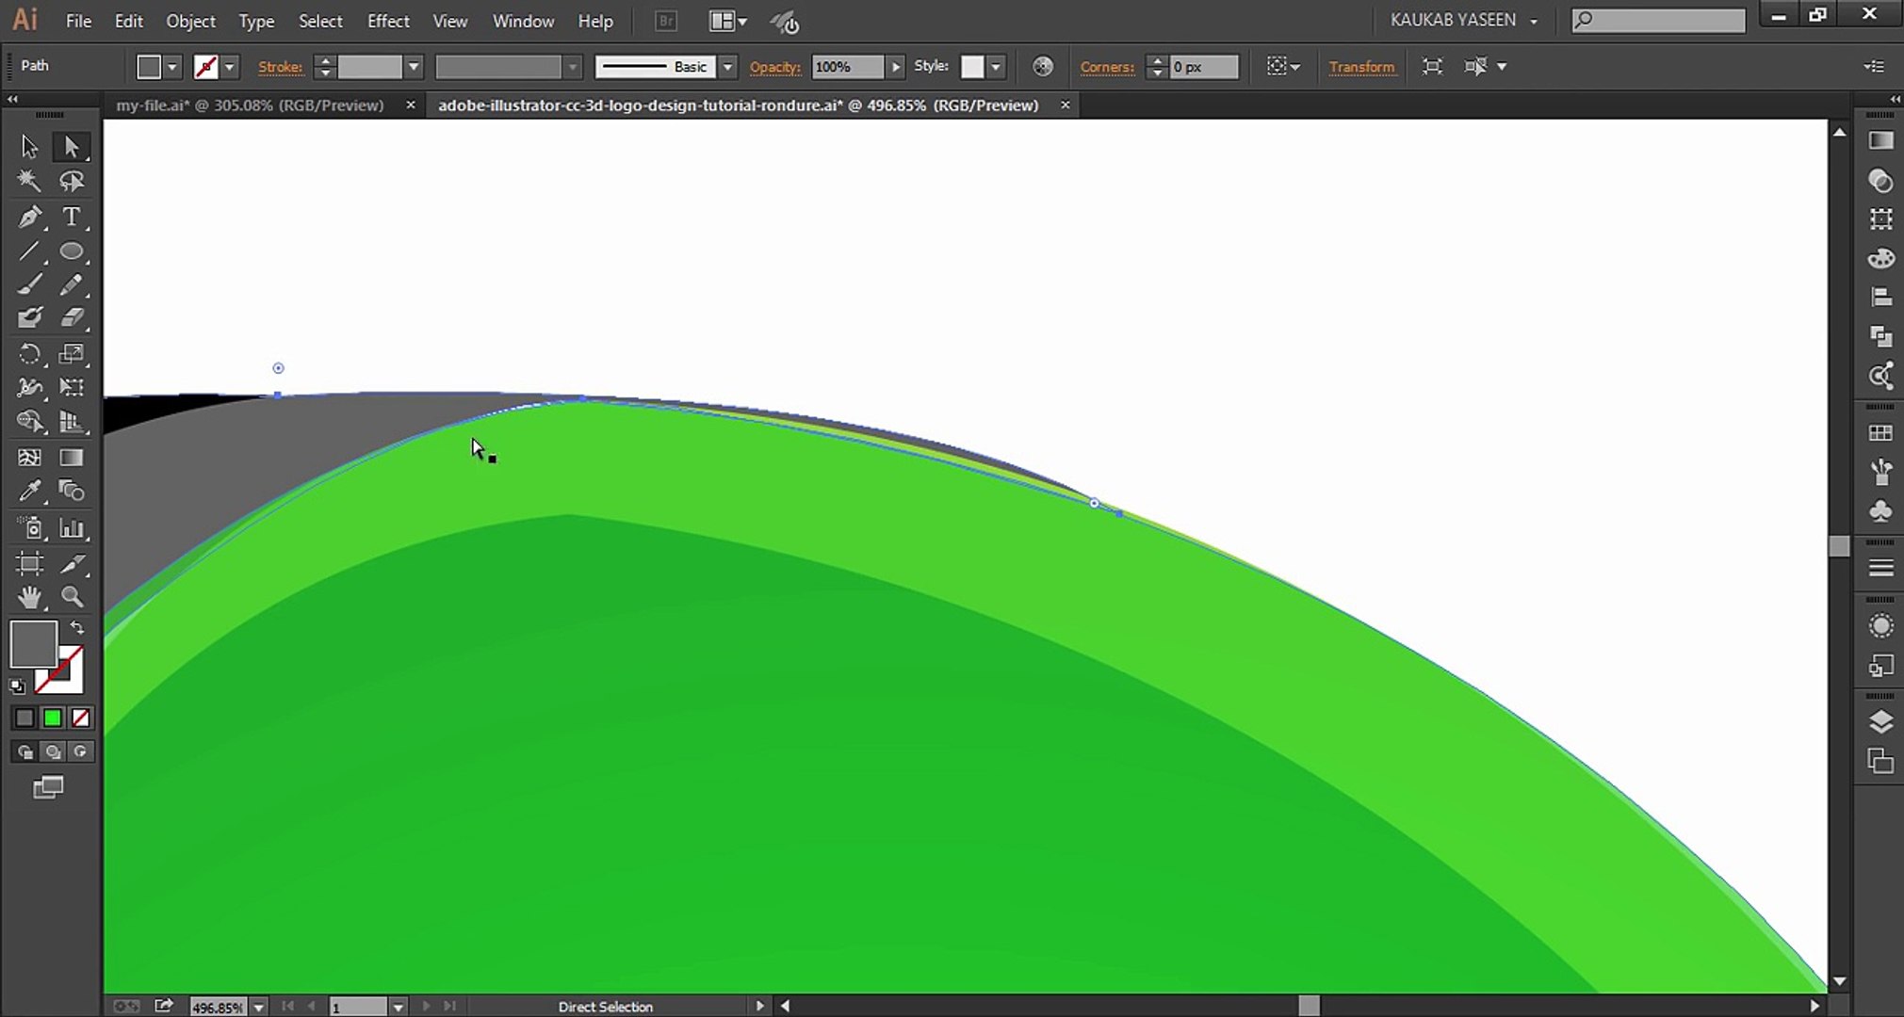Activate the Zoom tool

tap(72, 597)
